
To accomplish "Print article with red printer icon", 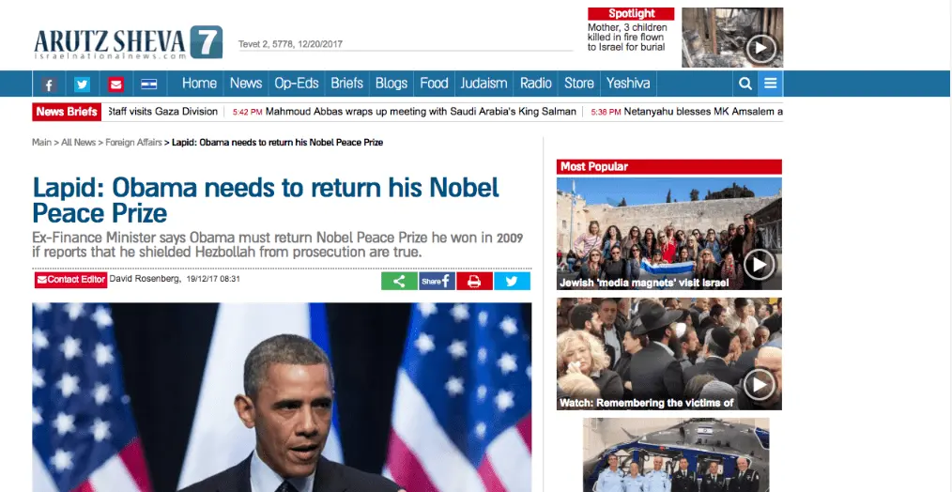I will tap(474, 282).
